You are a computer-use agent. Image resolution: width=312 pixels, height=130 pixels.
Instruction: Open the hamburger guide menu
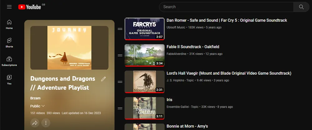9,7
